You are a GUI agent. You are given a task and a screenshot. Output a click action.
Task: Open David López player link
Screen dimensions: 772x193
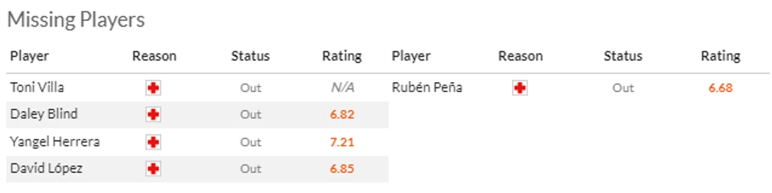click(x=47, y=169)
